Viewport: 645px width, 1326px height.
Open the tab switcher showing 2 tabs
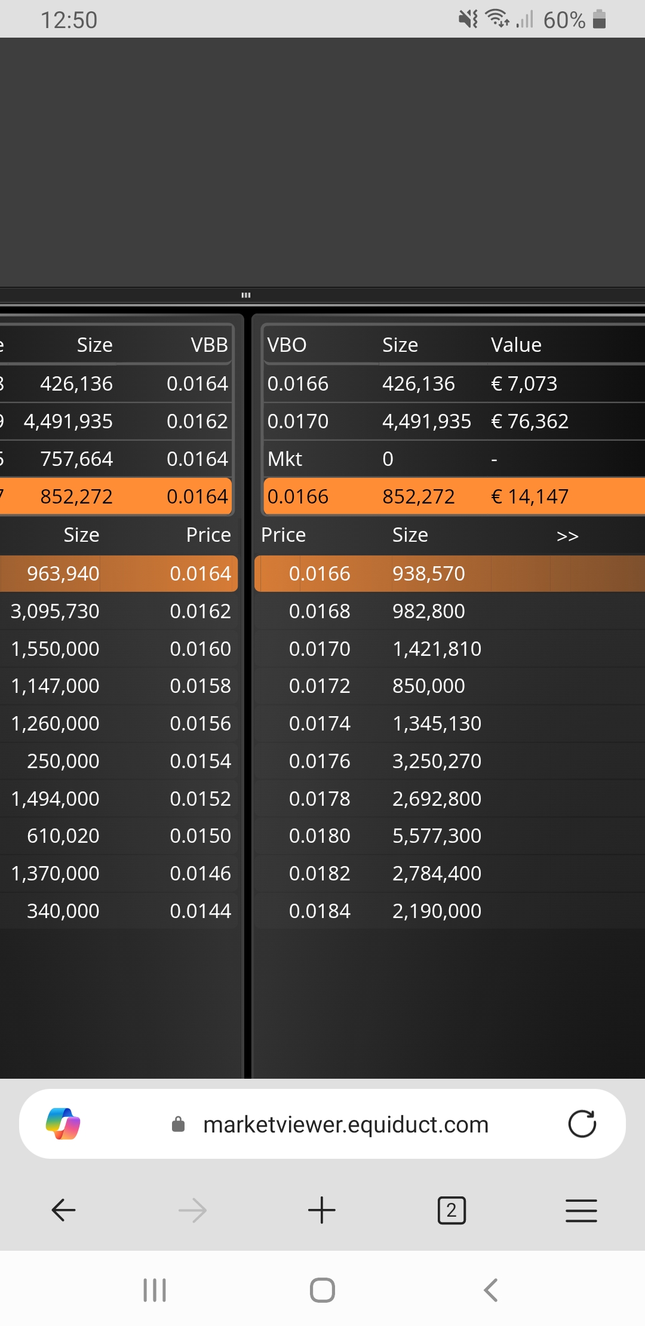coord(451,1210)
